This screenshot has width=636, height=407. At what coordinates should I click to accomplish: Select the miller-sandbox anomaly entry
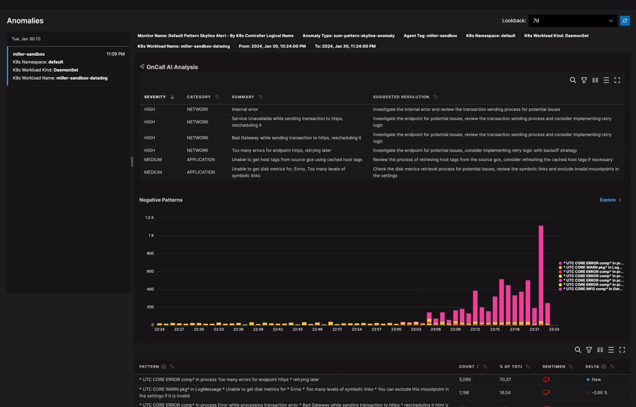pos(68,66)
